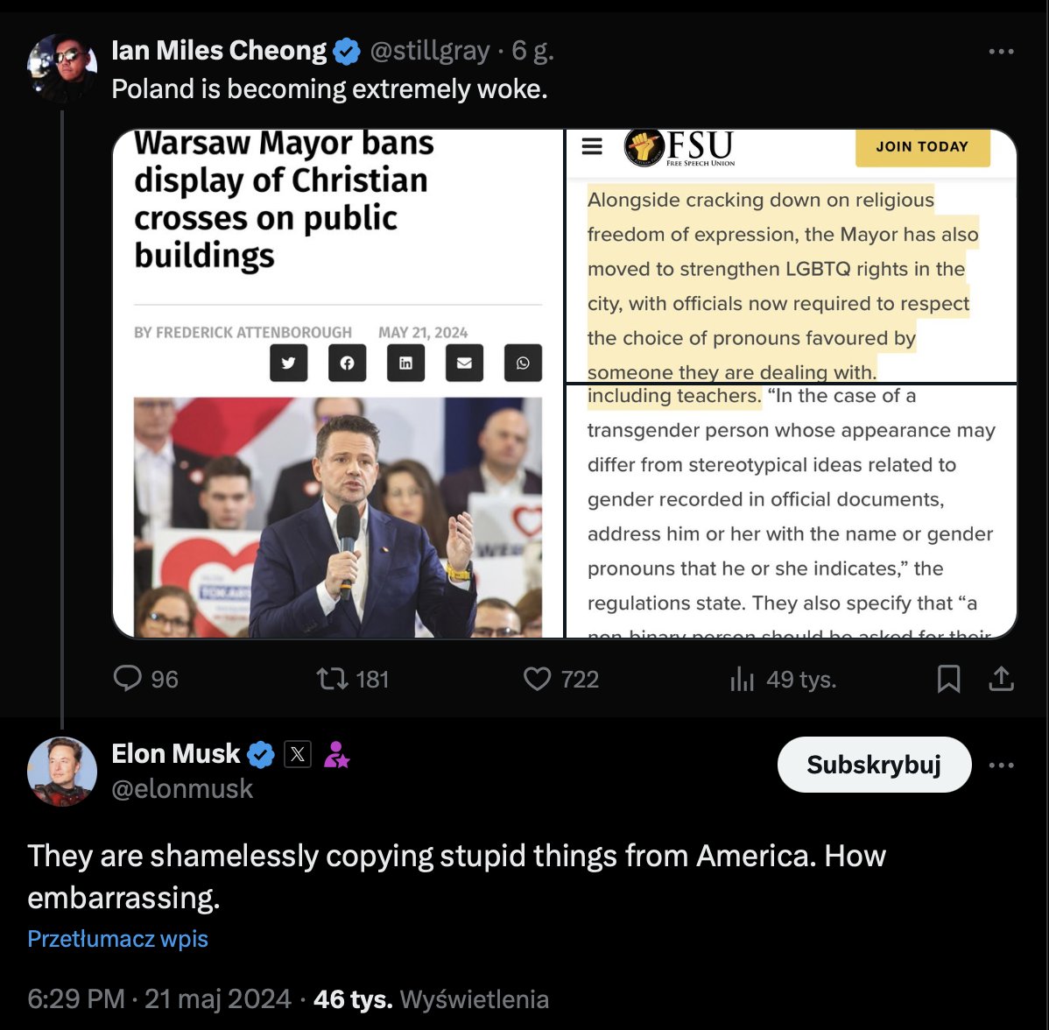Open Ian Miles Cheong's profile picture

click(x=62, y=68)
